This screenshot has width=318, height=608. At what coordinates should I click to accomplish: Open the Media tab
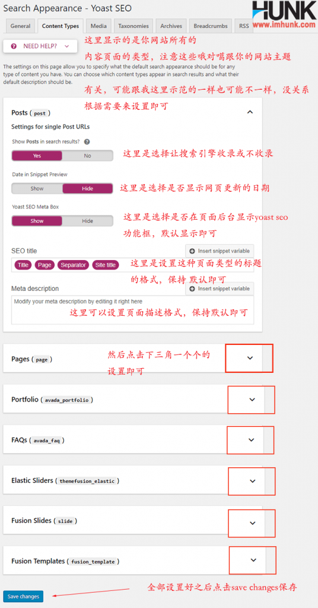tap(98, 26)
